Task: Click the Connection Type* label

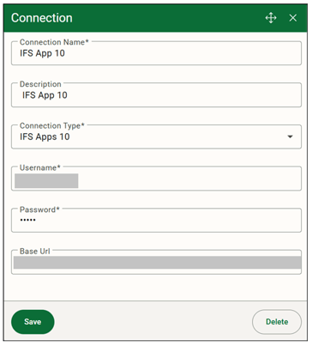Action: point(52,126)
